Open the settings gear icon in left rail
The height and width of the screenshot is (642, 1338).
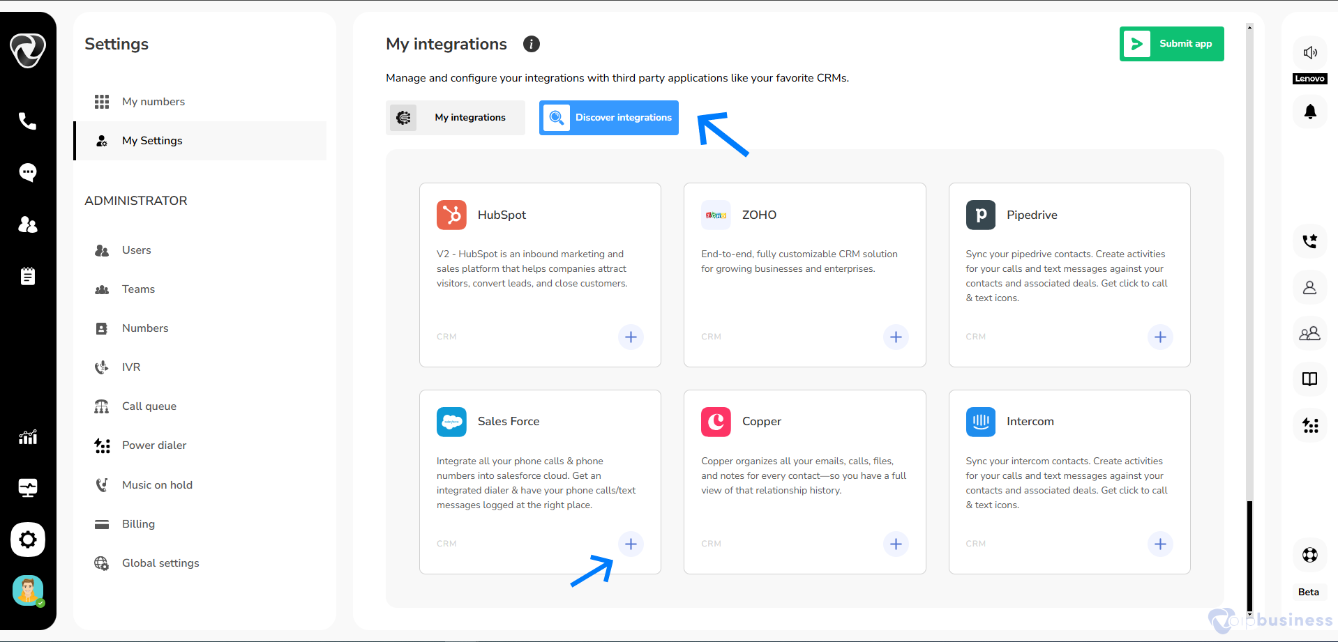pyautogui.click(x=28, y=540)
